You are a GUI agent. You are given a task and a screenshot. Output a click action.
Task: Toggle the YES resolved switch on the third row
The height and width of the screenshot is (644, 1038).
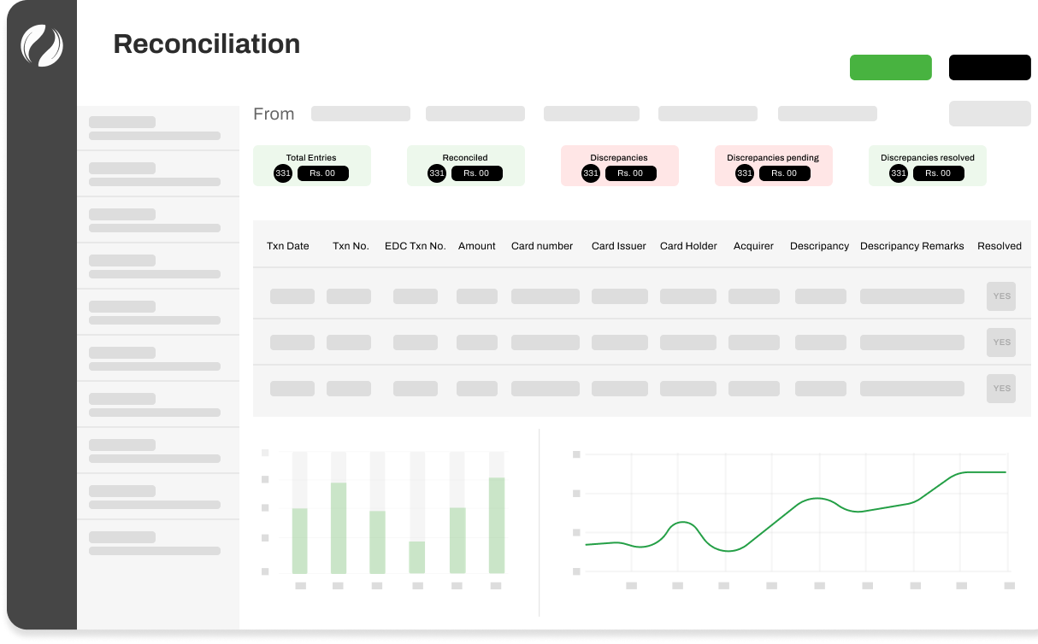pyautogui.click(x=1001, y=389)
